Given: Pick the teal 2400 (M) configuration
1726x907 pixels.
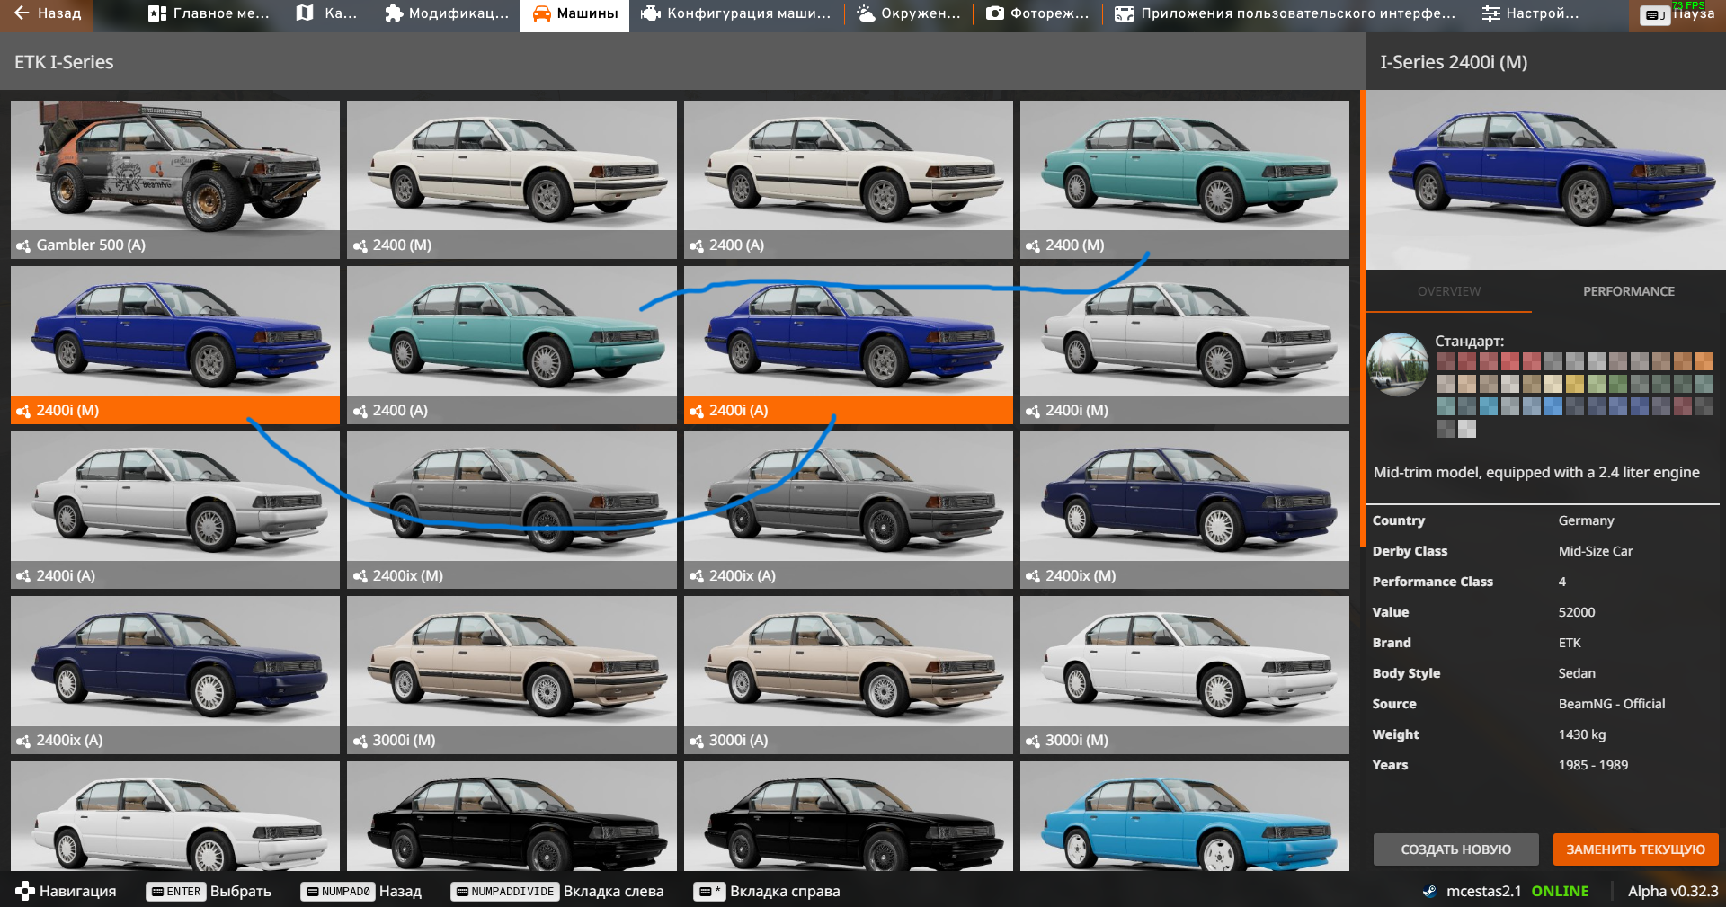Looking at the screenshot, I should 1185,180.
